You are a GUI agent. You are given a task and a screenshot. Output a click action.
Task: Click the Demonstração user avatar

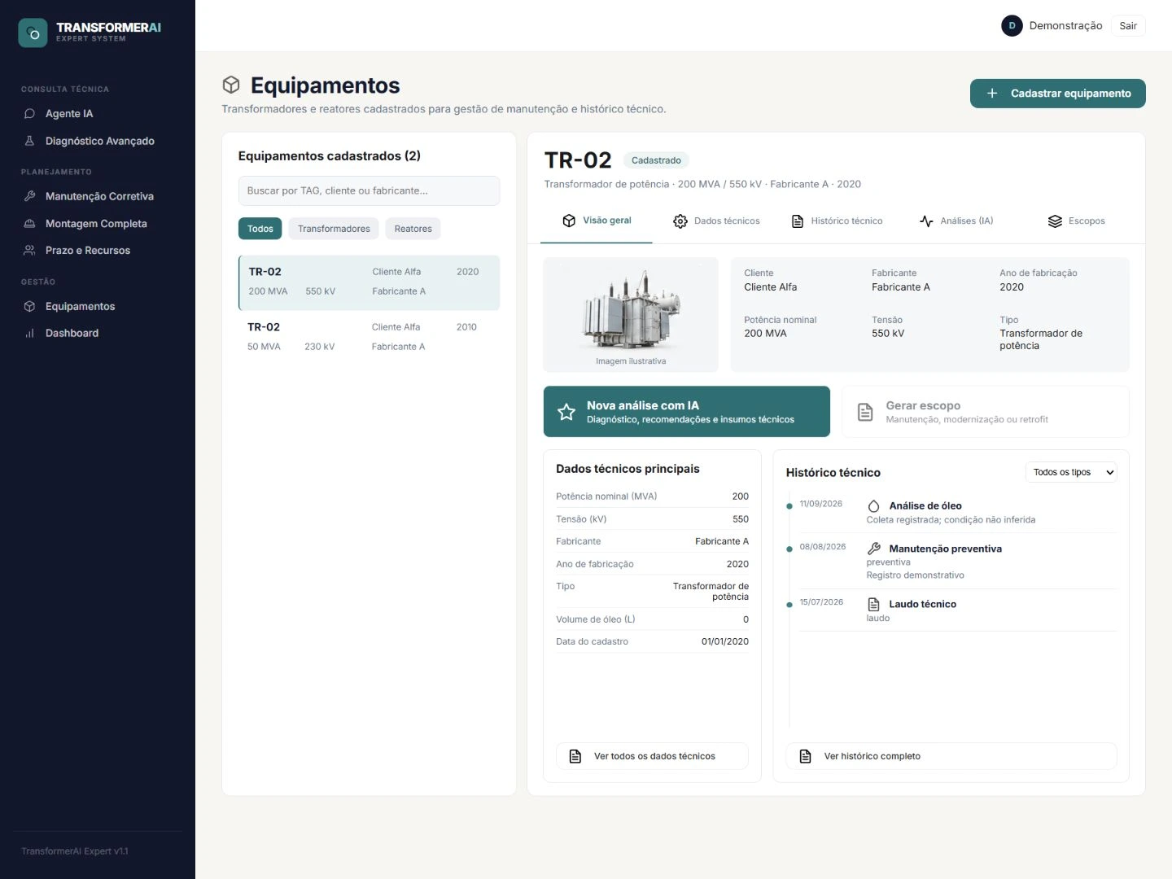[x=1012, y=26]
